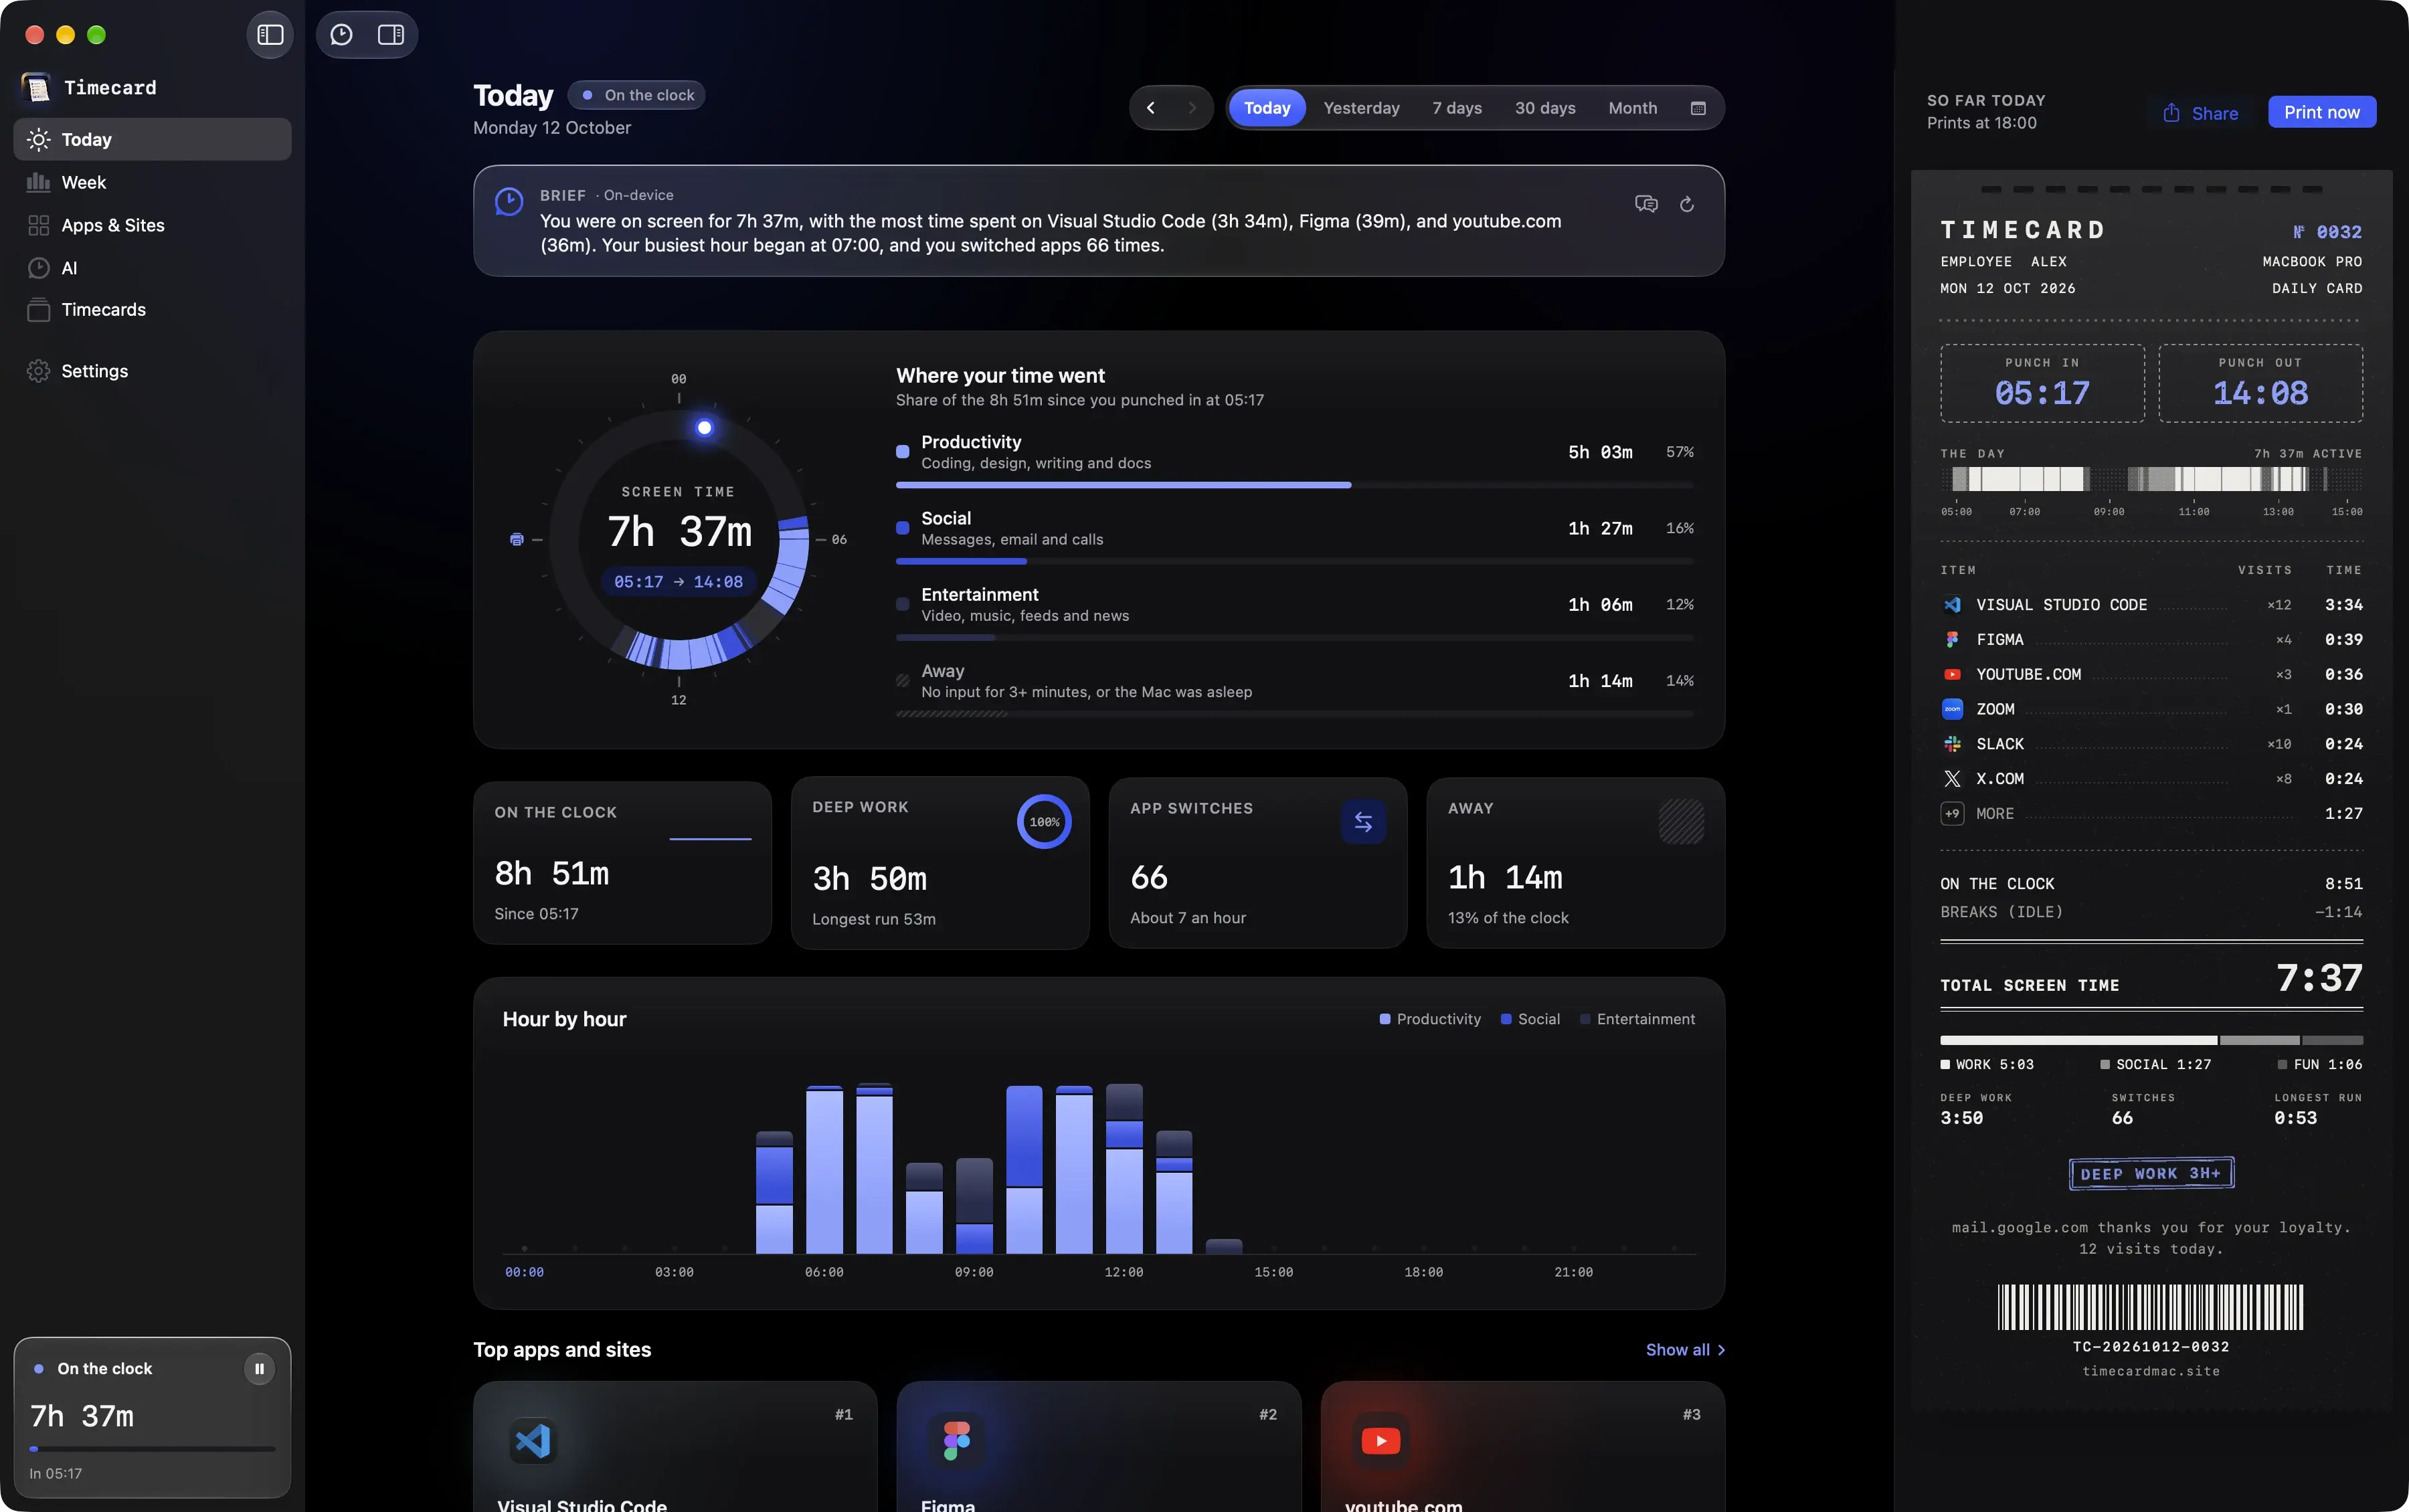
Task: Toggle the sidebar with the sidebar icon
Action: coord(270,35)
